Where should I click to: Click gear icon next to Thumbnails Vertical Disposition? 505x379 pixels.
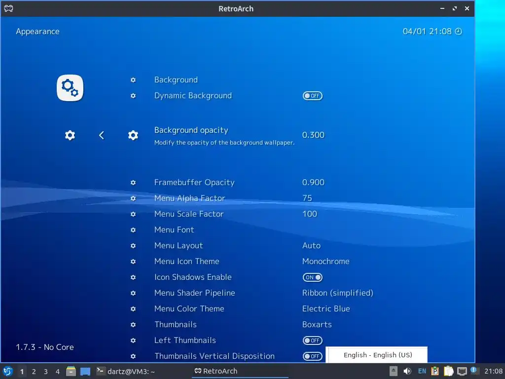(133, 356)
